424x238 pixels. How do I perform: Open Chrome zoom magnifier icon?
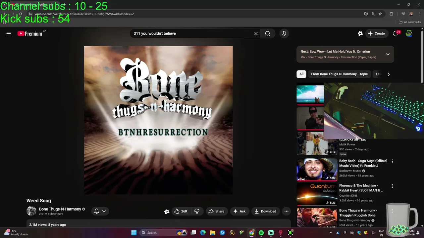coord(373,14)
